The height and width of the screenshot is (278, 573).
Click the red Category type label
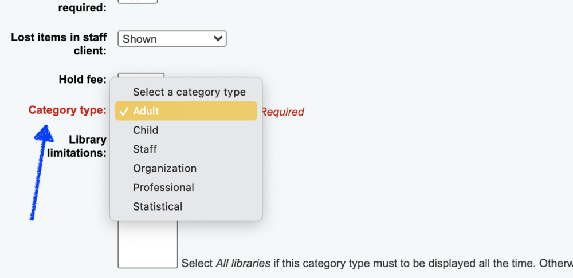coord(68,110)
